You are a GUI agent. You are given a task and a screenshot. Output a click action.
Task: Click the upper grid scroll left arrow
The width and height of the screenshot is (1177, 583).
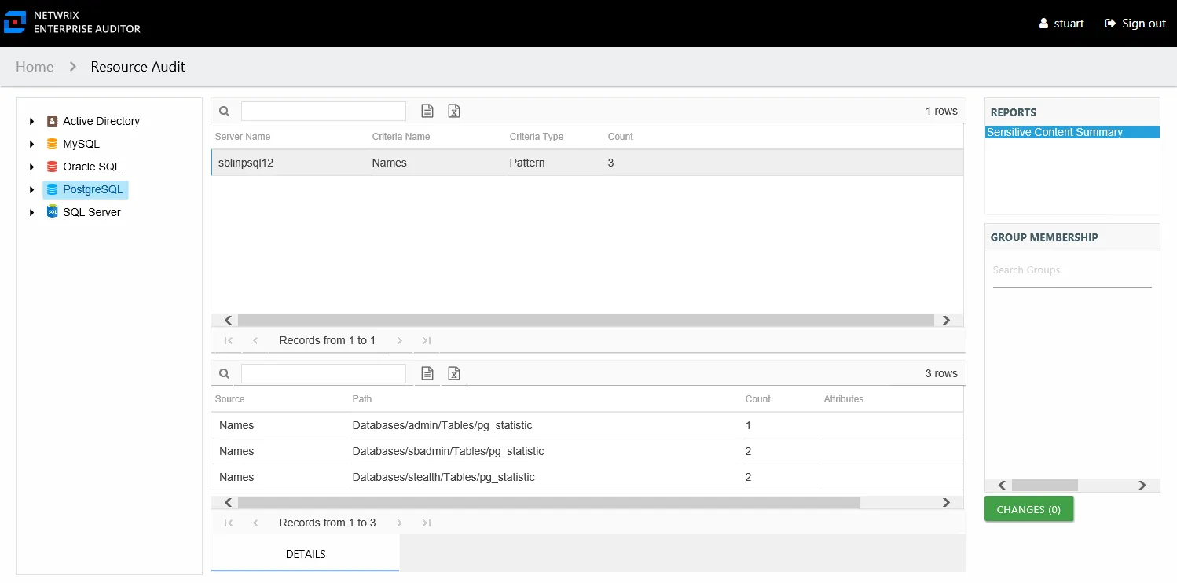228,320
